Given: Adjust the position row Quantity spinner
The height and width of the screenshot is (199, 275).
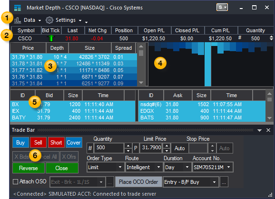Looking at the screenshot, I should pyautogui.click(x=271, y=38).
